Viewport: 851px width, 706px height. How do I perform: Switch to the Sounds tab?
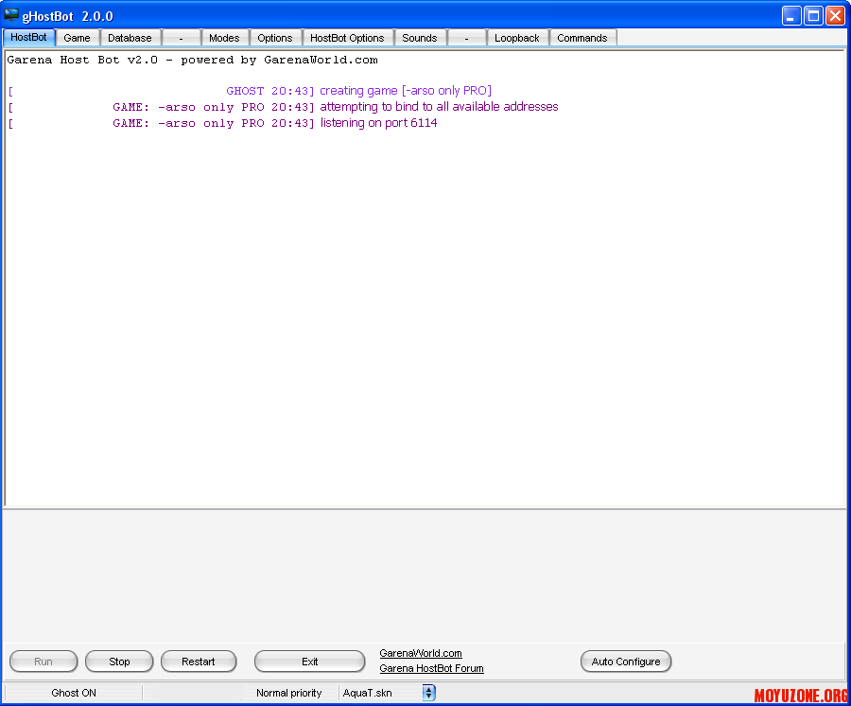tap(419, 38)
